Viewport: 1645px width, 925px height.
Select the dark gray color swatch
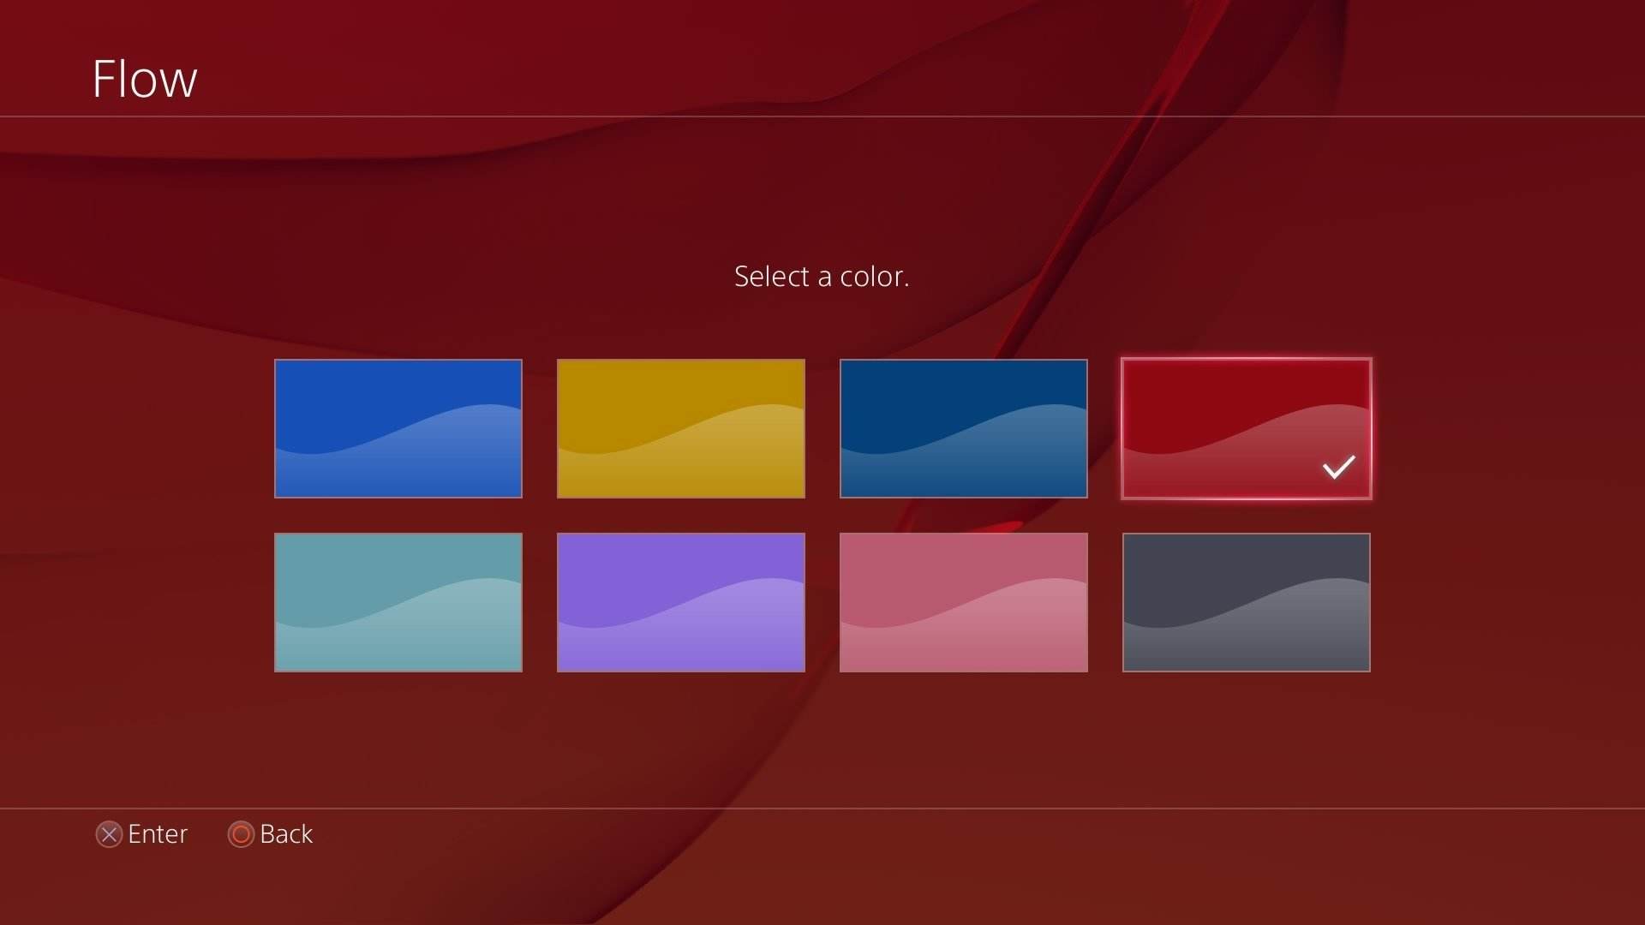(1246, 602)
